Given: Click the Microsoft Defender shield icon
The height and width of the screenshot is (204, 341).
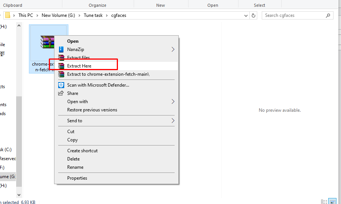Looking at the screenshot, I should (x=61, y=85).
